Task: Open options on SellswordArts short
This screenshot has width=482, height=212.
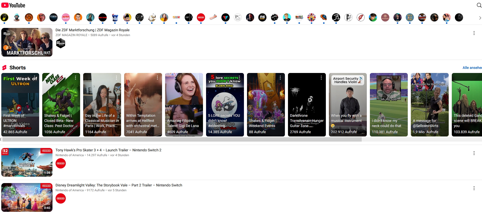Action: click(x=444, y=78)
